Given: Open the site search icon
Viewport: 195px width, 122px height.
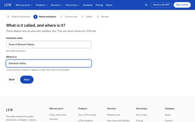Looking at the screenshot, I should tap(146, 5).
